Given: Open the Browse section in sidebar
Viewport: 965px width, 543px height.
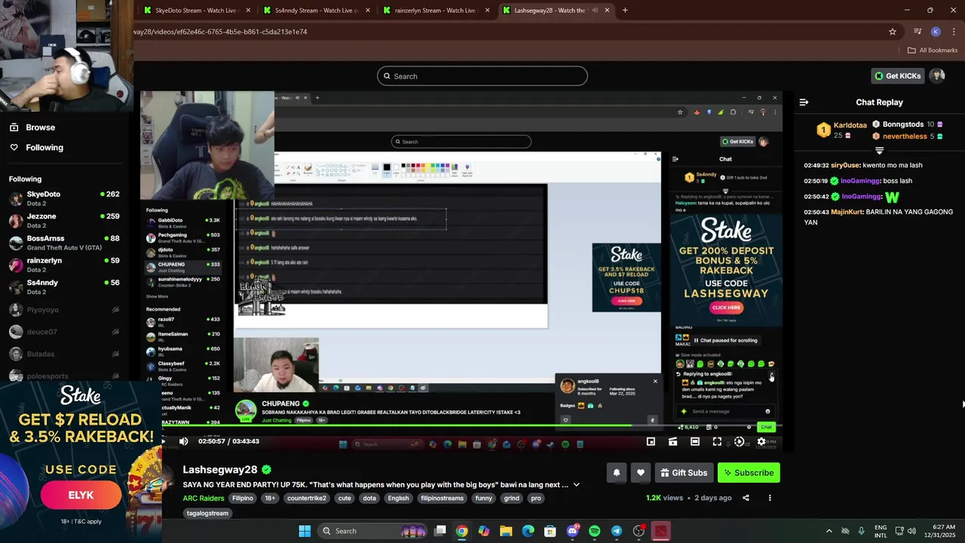Looking at the screenshot, I should (32, 127).
